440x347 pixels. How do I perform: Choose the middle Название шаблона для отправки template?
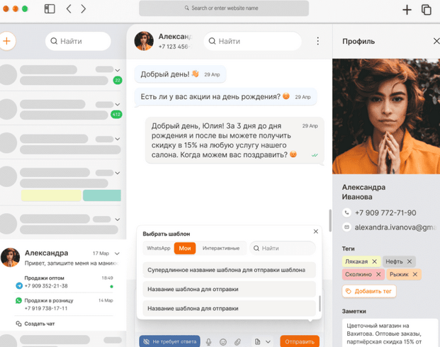coord(230,289)
